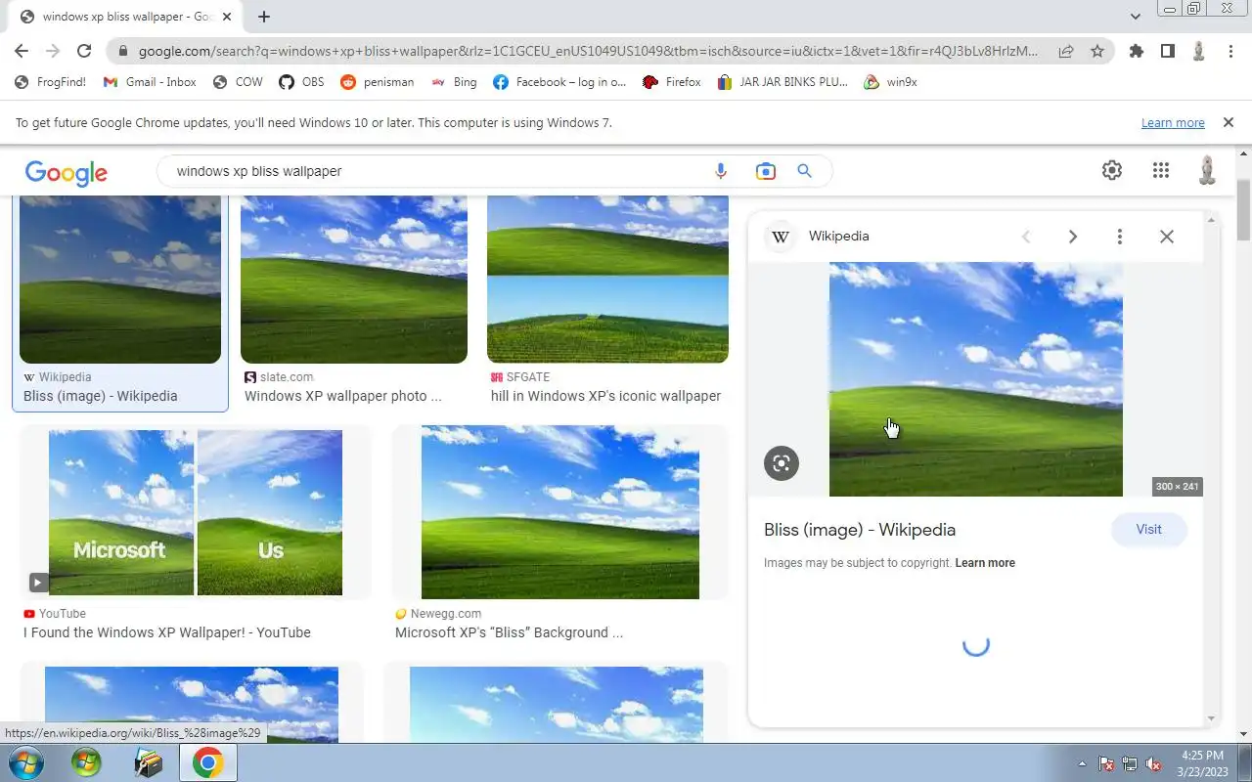1252x782 pixels.
Task: Select Newegg.com Bliss Background thumbnail
Action: [x=560, y=512]
